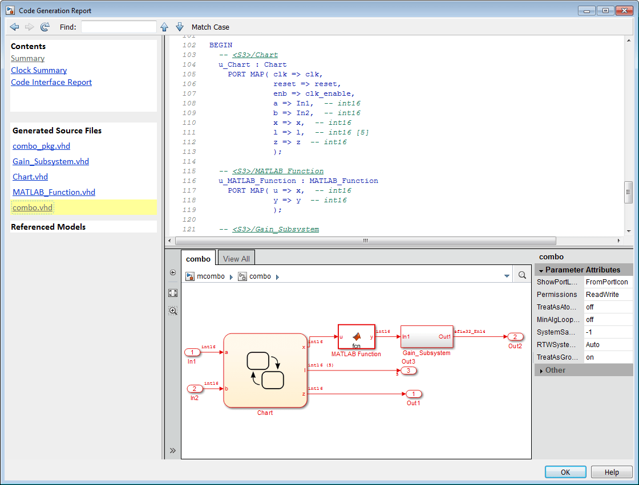The image size is (639, 485).
Task: Toggle the Match Case option
Action: (x=211, y=27)
